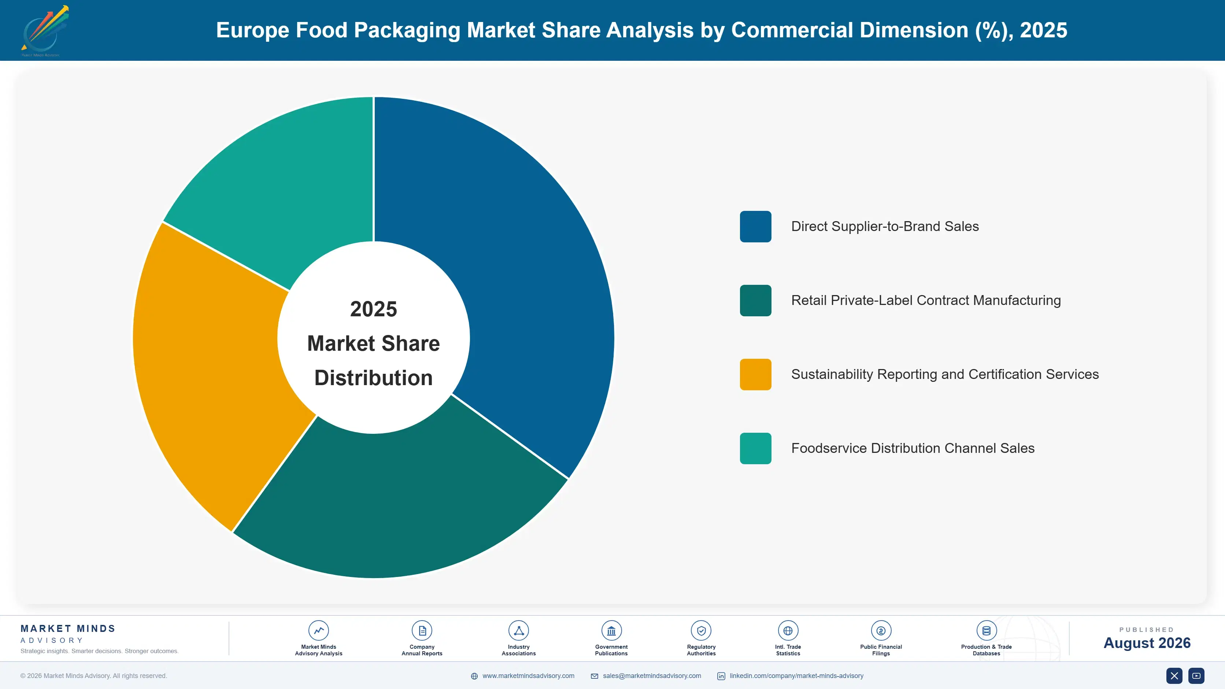Click the Foodservice Distribution teal legend swatch
This screenshot has height=689, width=1225.
756,448
